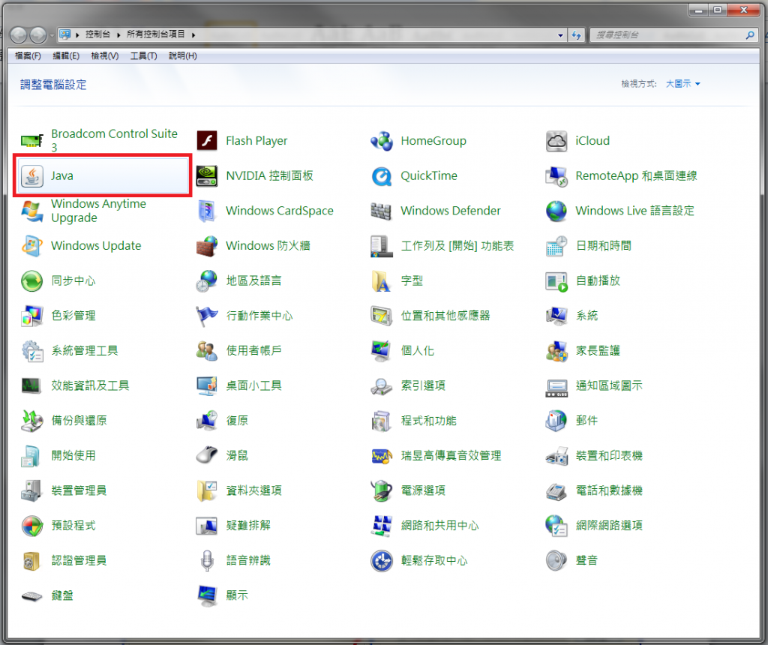This screenshot has width=768, height=645.
Task: Open the 網際網路選項 link
Action: click(x=609, y=526)
